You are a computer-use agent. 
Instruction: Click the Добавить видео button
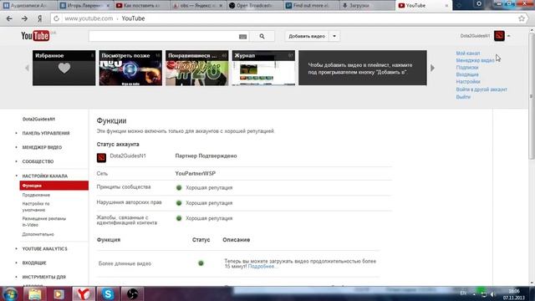click(x=307, y=36)
